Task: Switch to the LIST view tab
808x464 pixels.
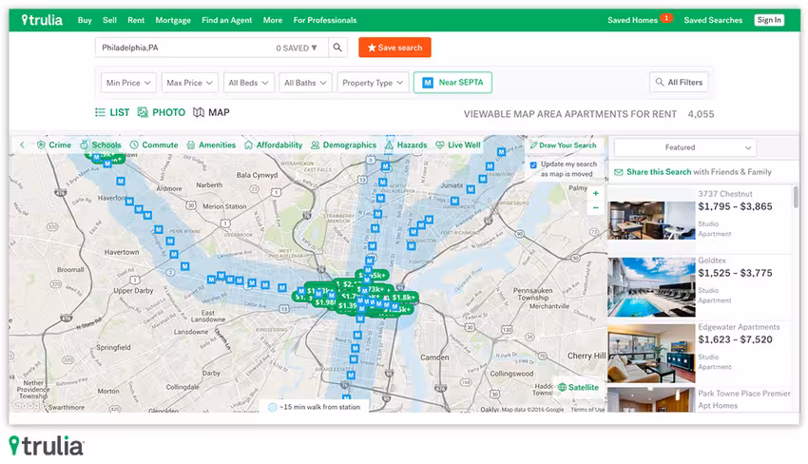Action: point(112,112)
